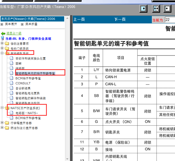Image resolution: width=175 pixels, height=161 pixels.
Task: Click the document icon beside 图解
Action: click(x=12, y=63)
